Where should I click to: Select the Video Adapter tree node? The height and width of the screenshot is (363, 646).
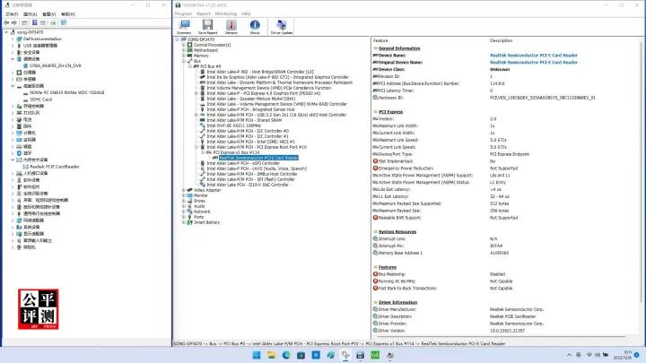pyautogui.click(x=208, y=190)
